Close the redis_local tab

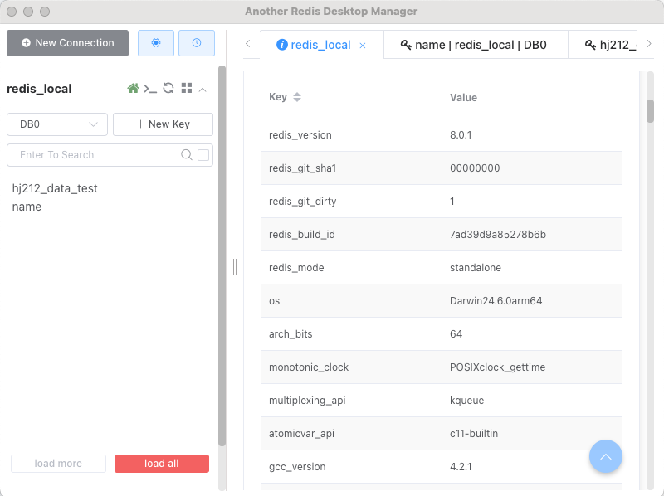(x=363, y=46)
